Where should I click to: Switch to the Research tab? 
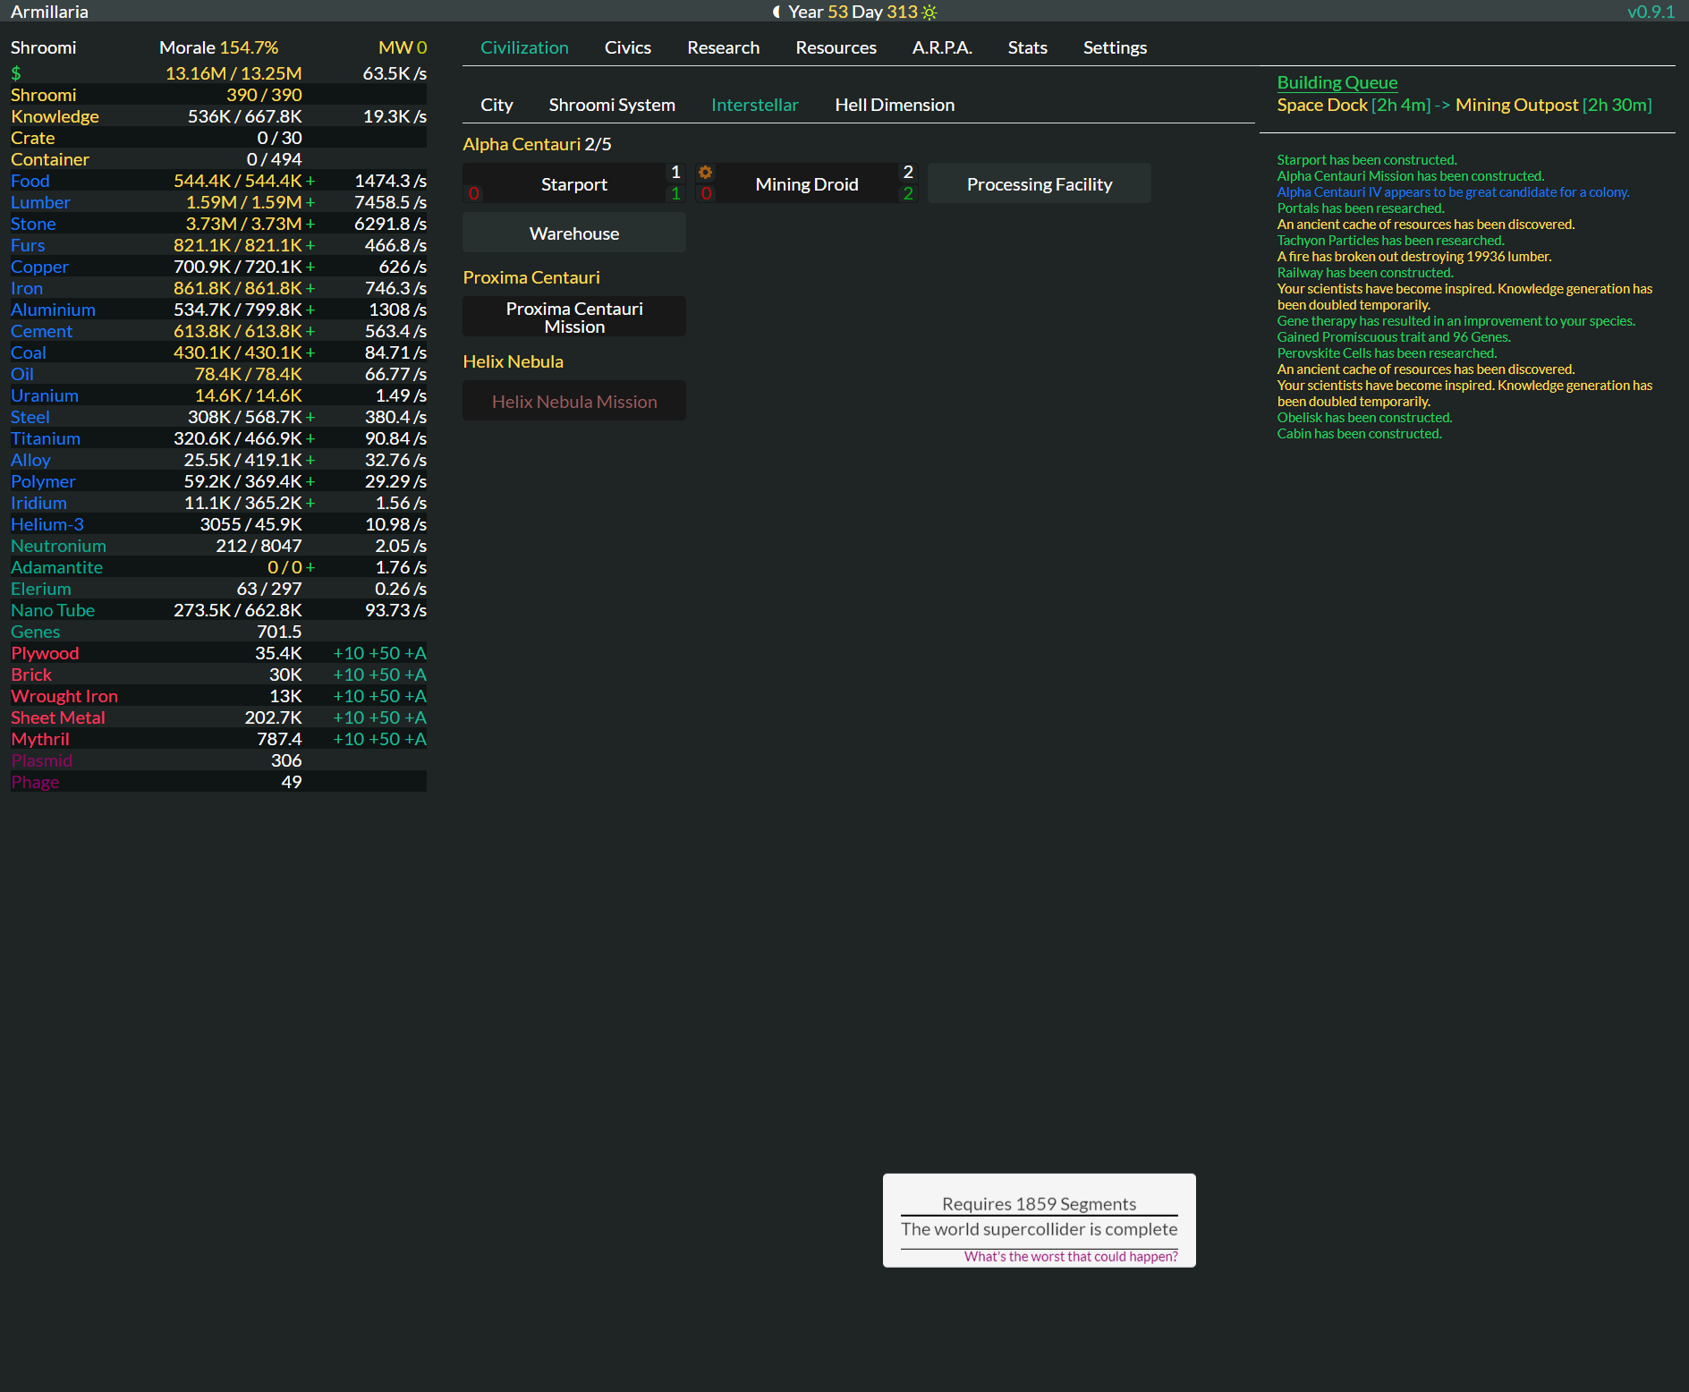coord(723,47)
